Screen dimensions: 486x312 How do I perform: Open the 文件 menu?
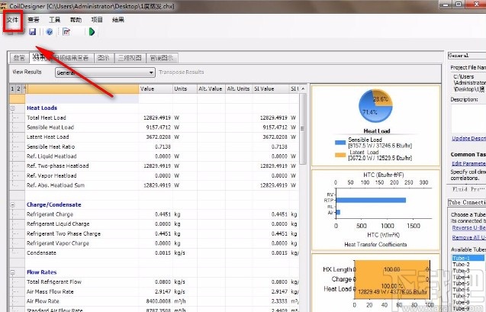click(x=13, y=20)
